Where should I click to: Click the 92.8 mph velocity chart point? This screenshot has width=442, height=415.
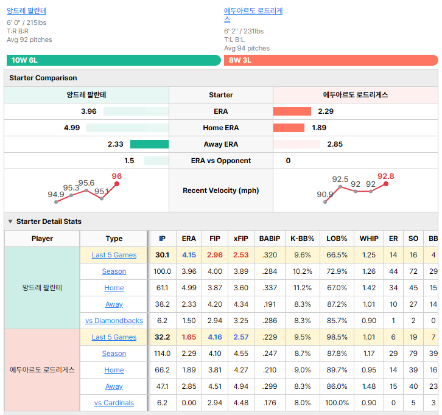pyautogui.click(x=386, y=184)
